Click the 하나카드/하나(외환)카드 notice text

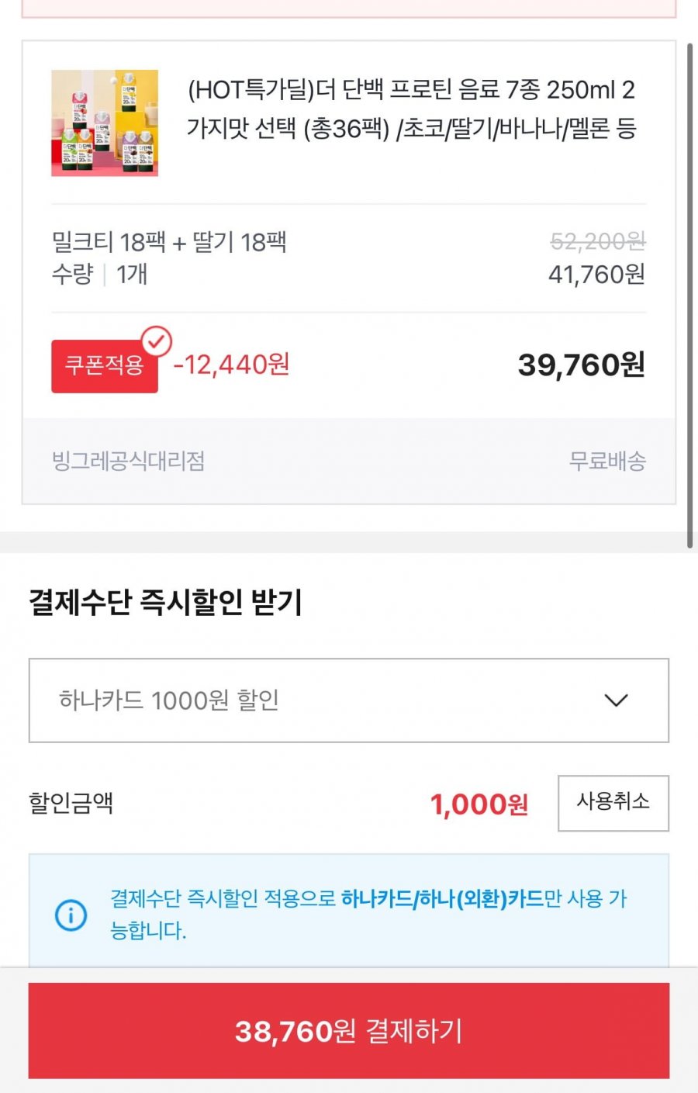[442, 899]
